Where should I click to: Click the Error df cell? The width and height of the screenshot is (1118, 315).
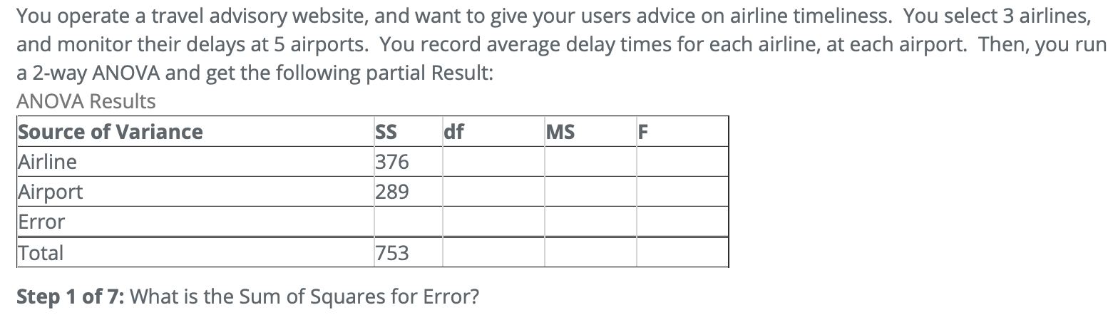[x=493, y=222]
